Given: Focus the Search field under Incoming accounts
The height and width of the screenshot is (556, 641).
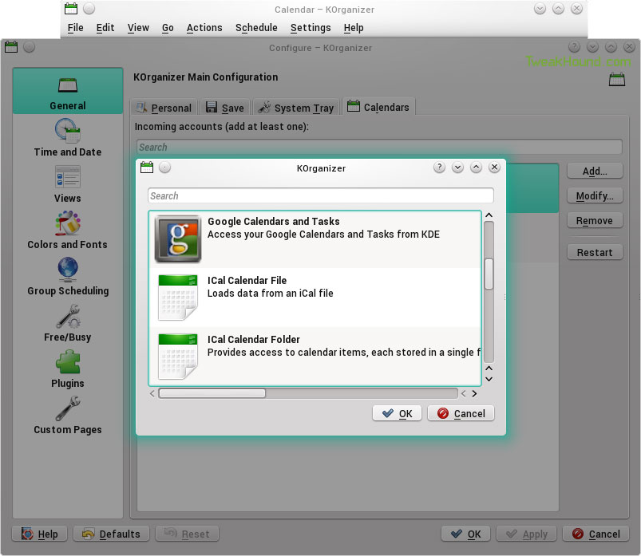Looking at the screenshot, I should [379, 147].
